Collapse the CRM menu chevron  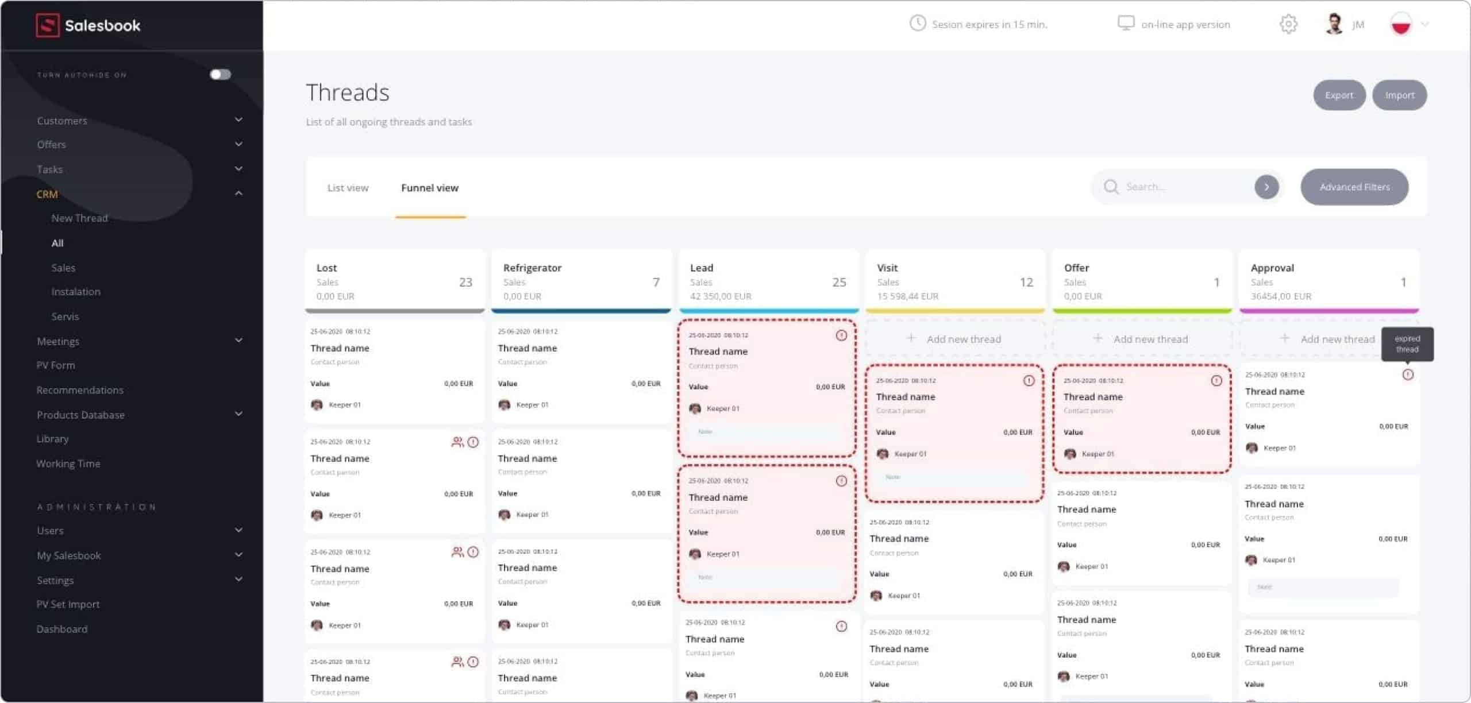238,194
